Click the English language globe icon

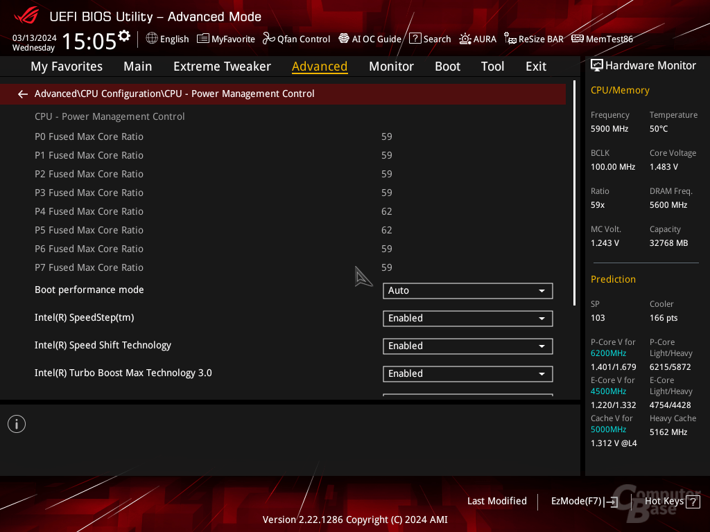point(152,39)
